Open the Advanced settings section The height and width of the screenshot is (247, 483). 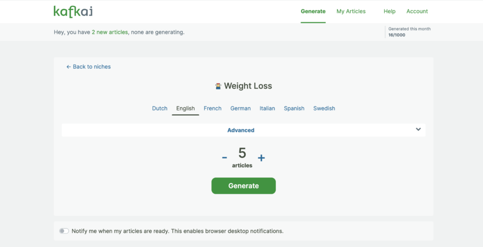(241, 130)
